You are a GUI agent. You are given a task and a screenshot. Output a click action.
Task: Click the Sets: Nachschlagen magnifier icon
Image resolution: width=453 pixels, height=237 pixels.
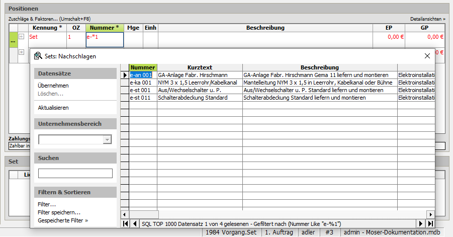[38, 56]
